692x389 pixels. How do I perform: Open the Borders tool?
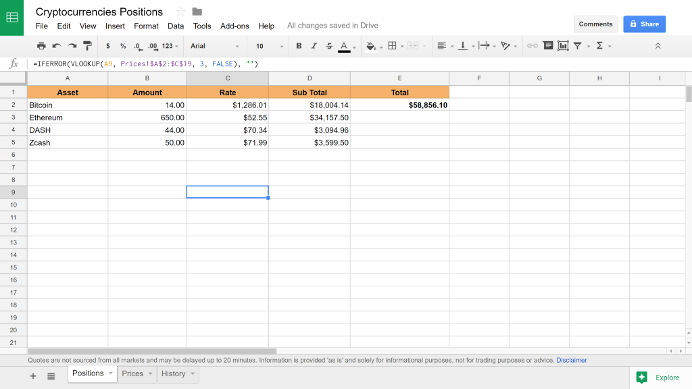392,46
